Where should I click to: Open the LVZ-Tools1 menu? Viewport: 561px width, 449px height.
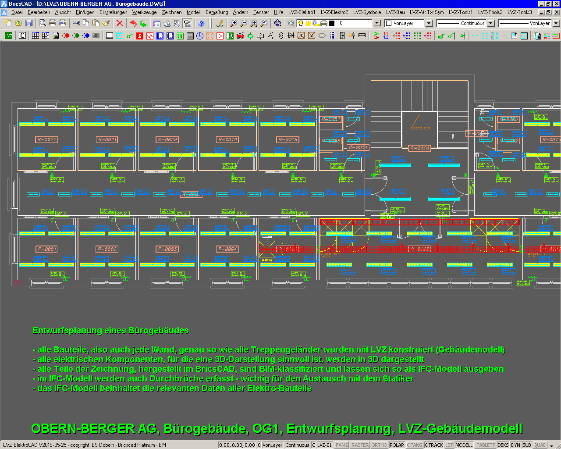[x=461, y=12]
